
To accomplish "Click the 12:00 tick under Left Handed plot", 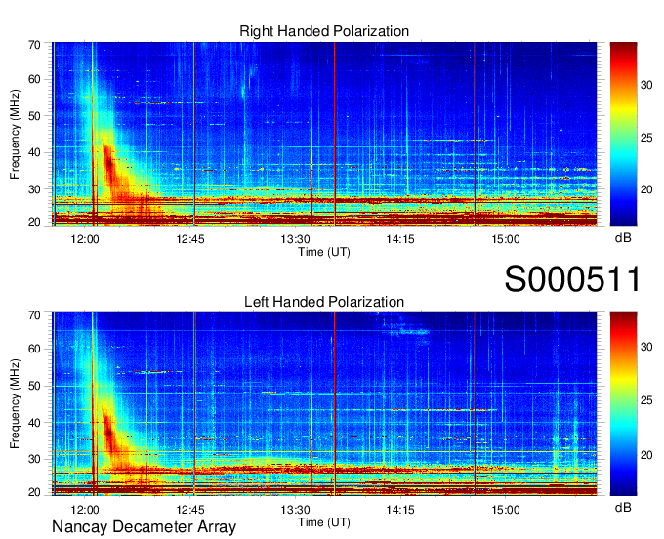I will point(85,510).
